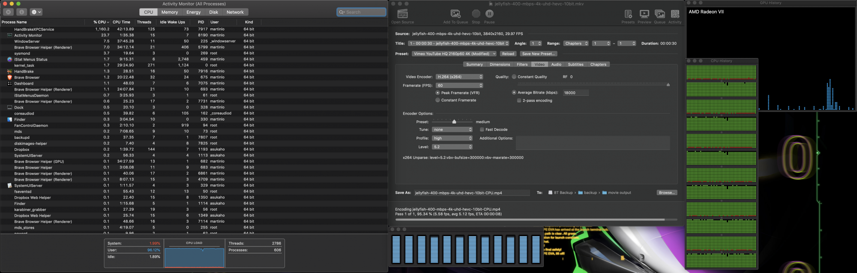Open Activity Monitor gear action menu
The height and width of the screenshot is (273, 857).
[x=36, y=12]
